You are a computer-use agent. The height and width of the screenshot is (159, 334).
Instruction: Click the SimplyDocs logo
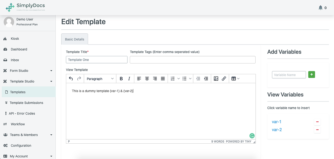(x=25, y=7)
